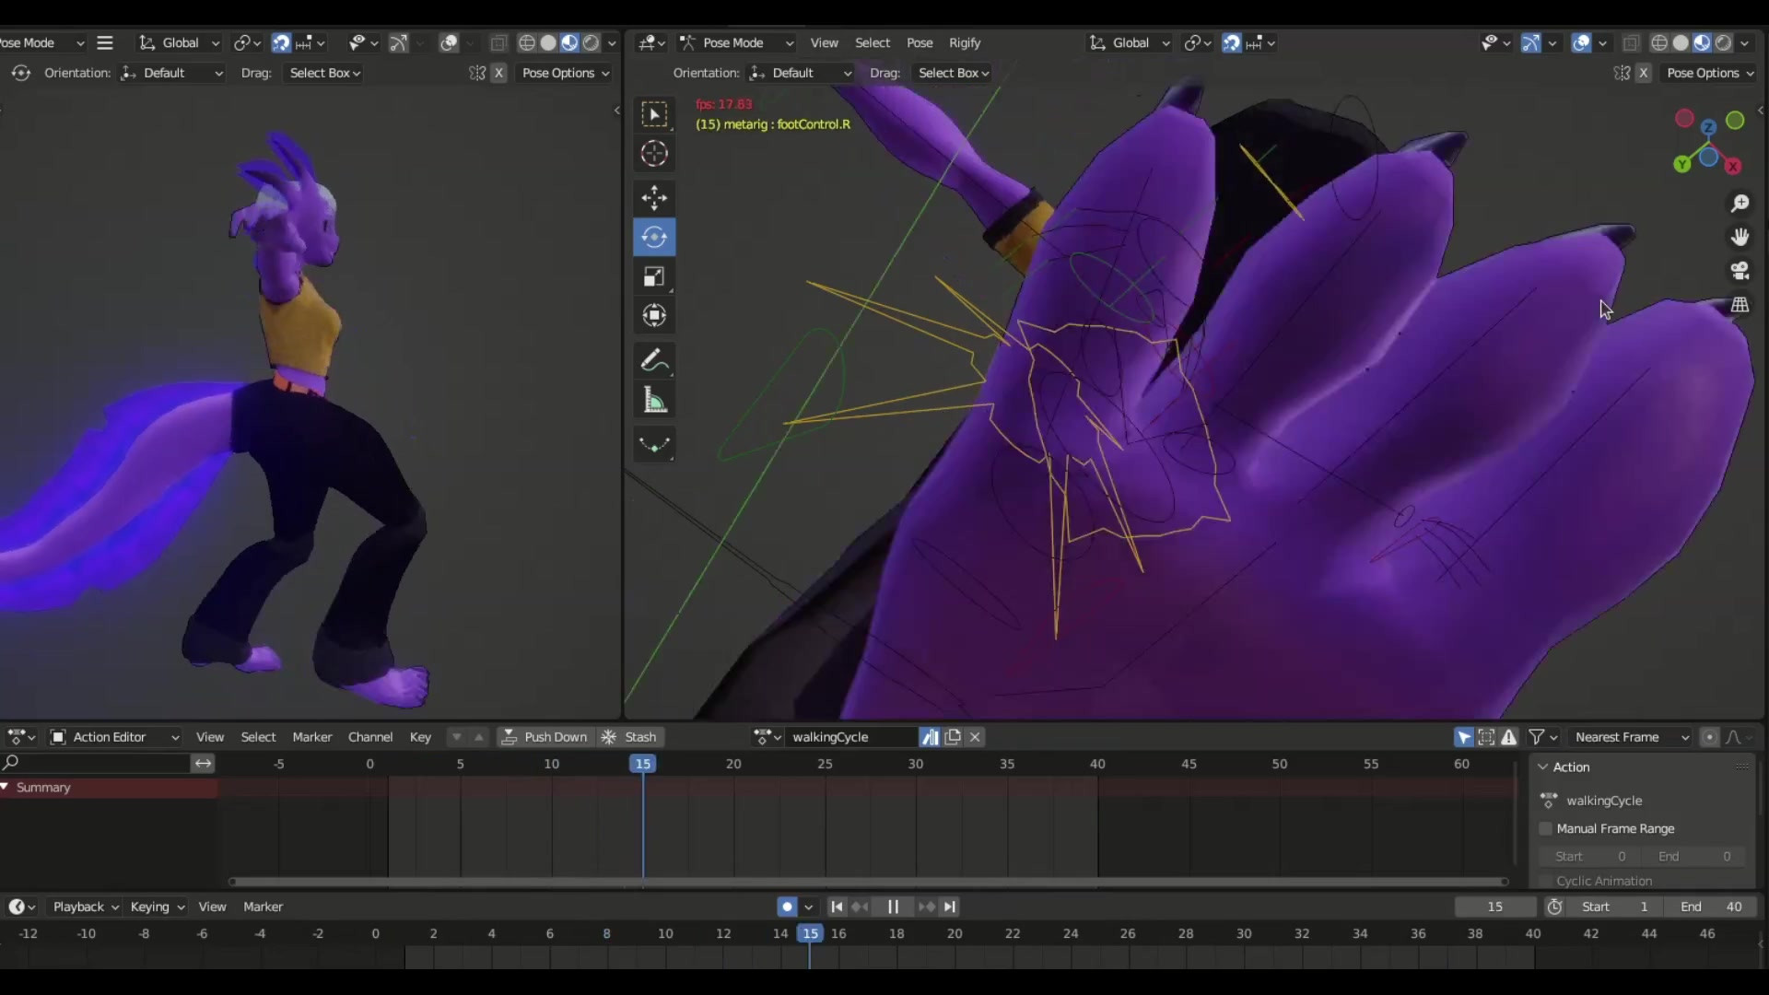This screenshot has width=1769, height=995.
Task: Switch right viewport to wireframe shading
Action: coord(1658,42)
